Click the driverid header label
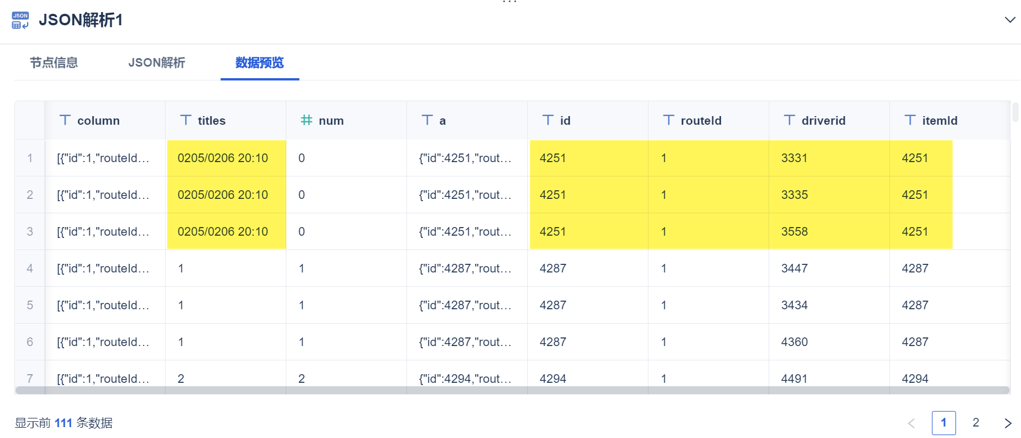 point(823,121)
